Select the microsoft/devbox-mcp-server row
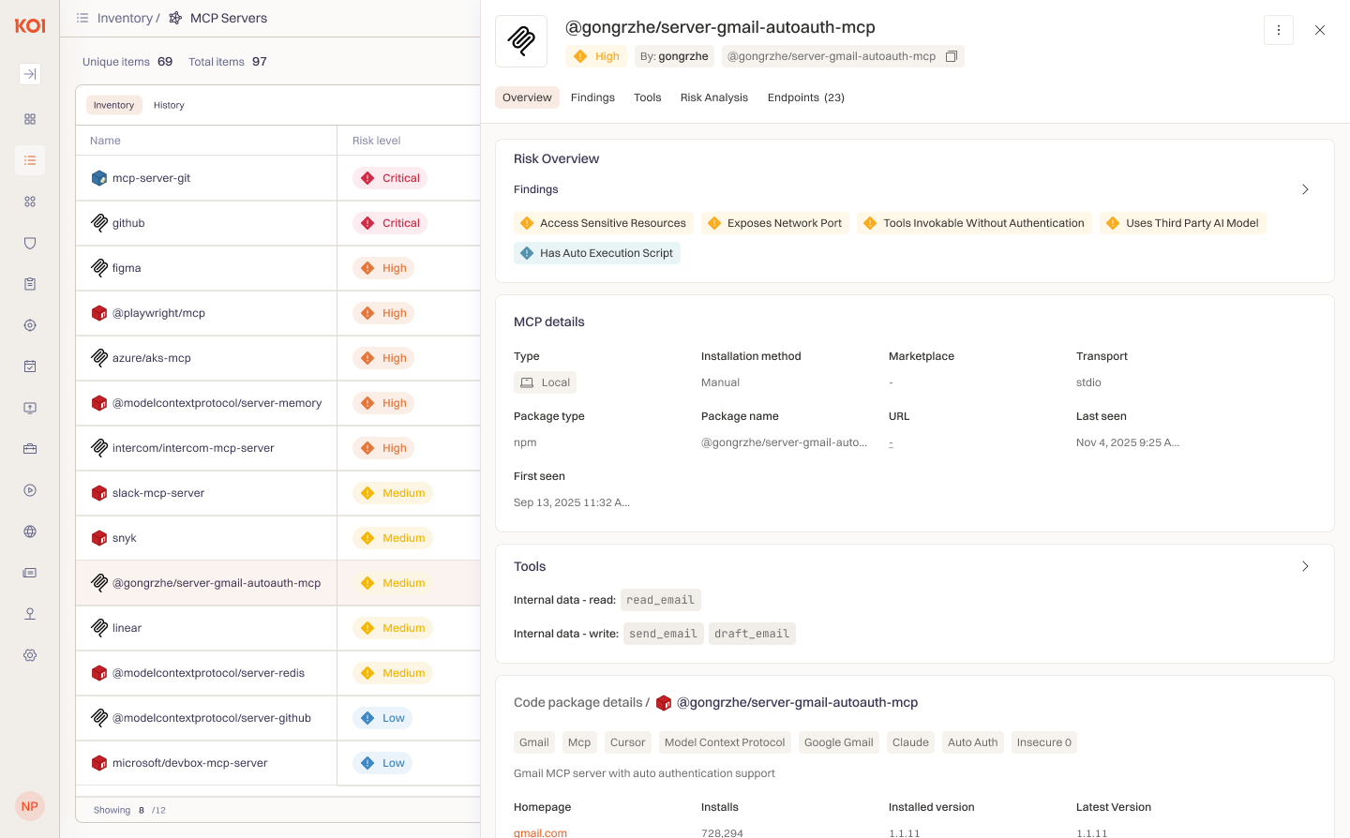Image resolution: width=1350 pixels, height=838 pixels. click(278, 763)
